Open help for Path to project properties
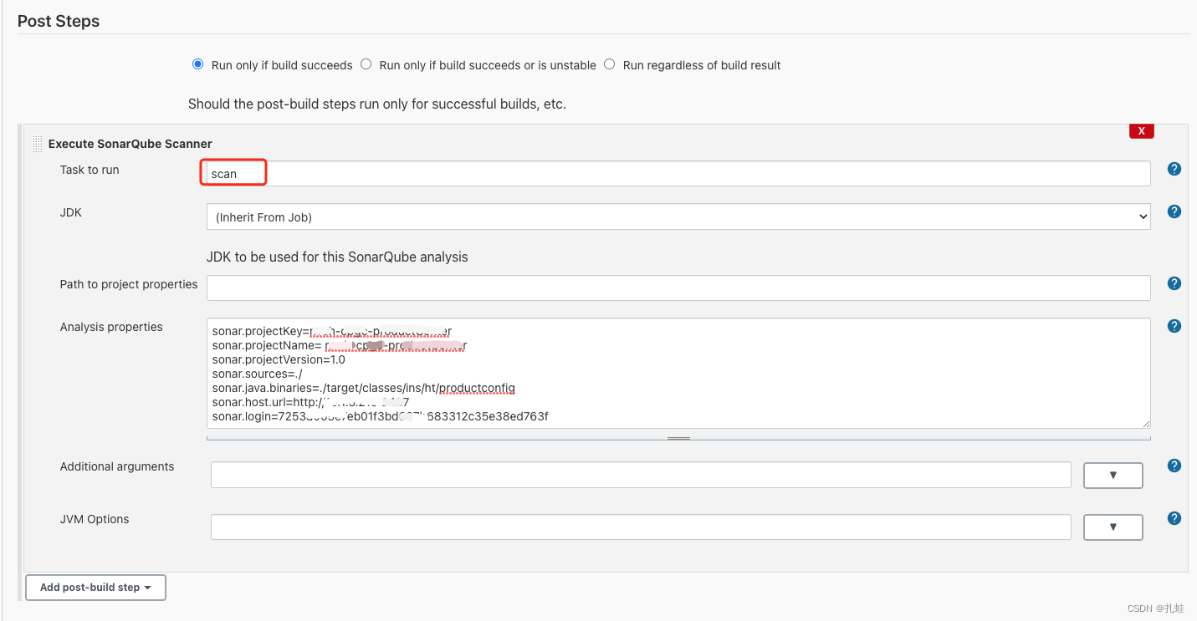 [x=1174, y=283]
